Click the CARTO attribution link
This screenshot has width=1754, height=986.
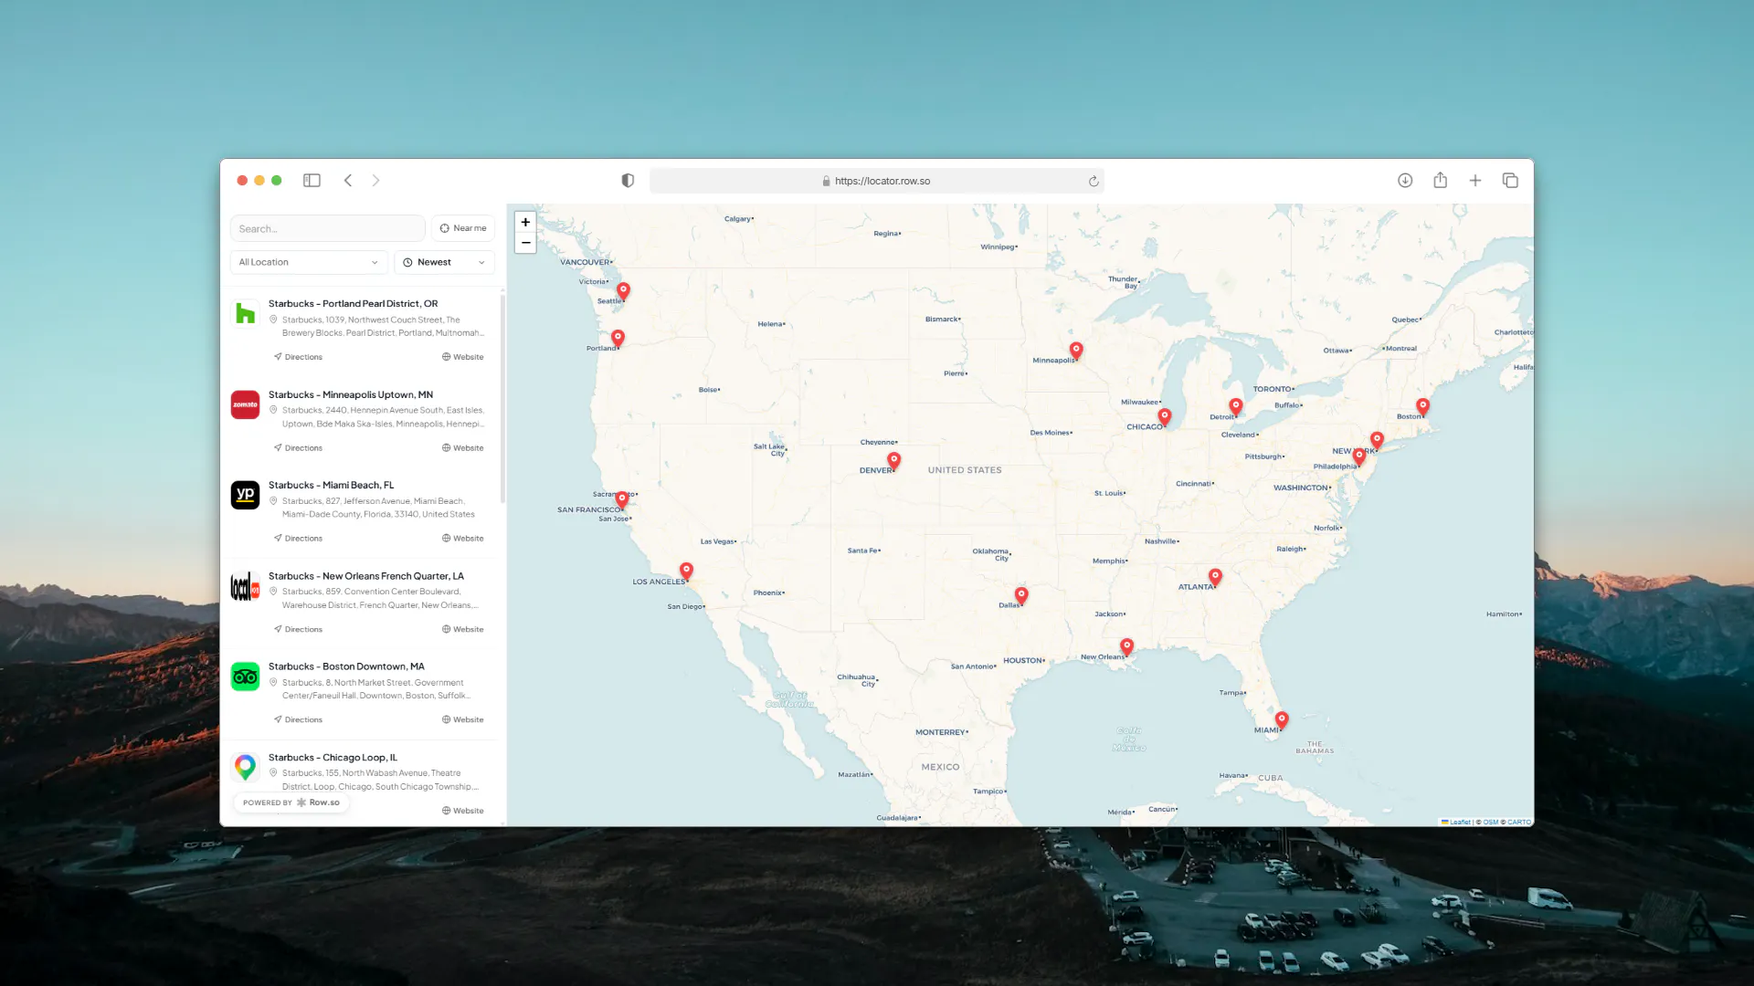coord(1519,822)
